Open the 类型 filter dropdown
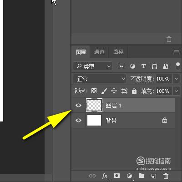 coord(92,66)
